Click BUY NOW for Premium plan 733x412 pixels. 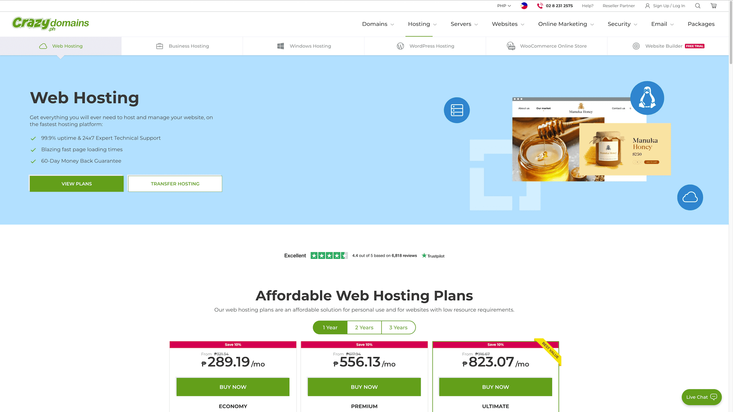click(364, 387)
